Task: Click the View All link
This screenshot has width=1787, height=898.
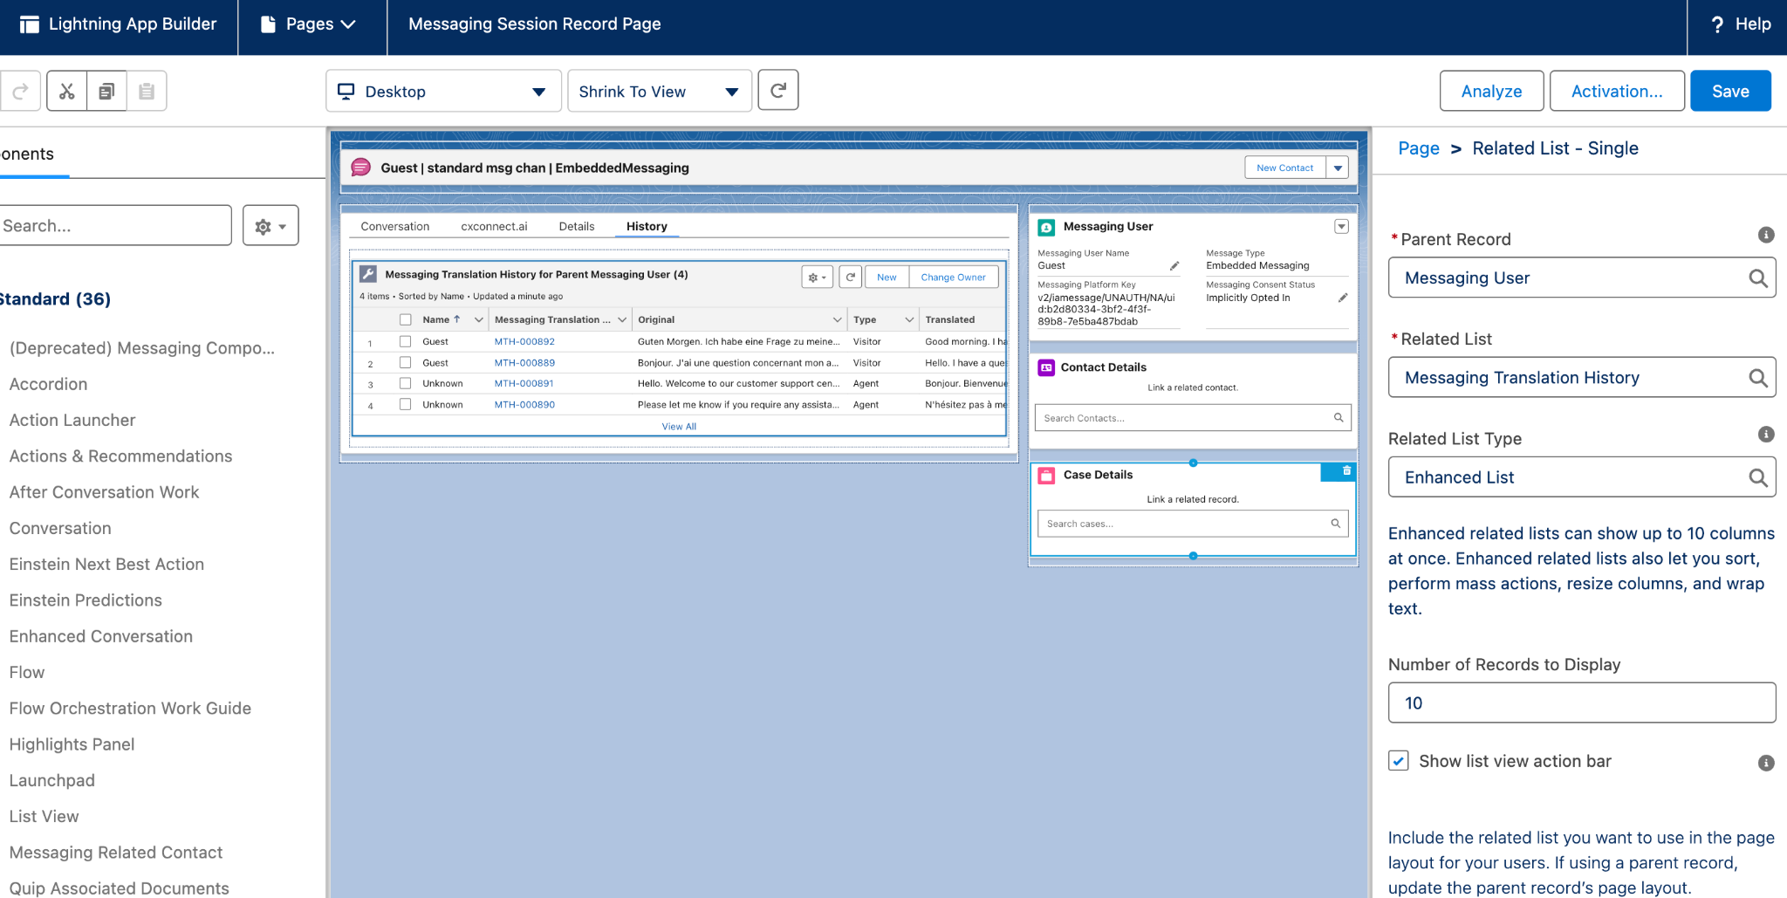Action: point(679,427)
